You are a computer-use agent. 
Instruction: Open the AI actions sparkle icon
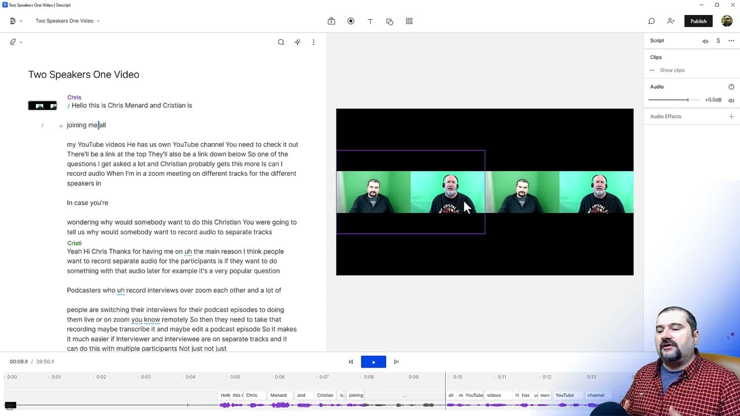point(297,42)
